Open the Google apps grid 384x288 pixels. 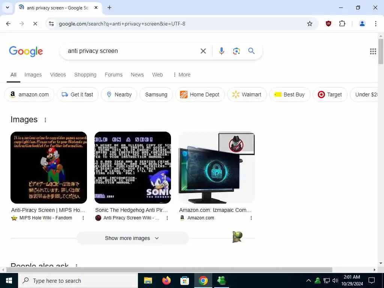point(373,51)
